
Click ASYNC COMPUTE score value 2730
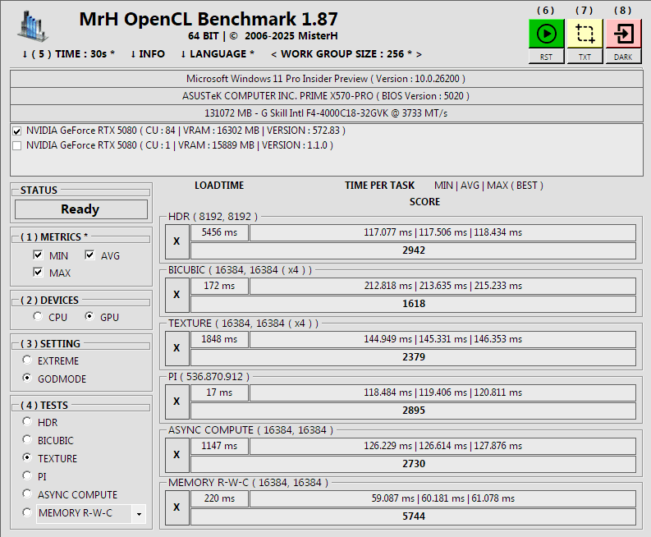413,464
